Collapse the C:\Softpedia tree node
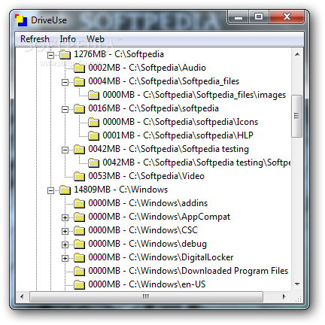Screen dimensions: 325x325 50,55
